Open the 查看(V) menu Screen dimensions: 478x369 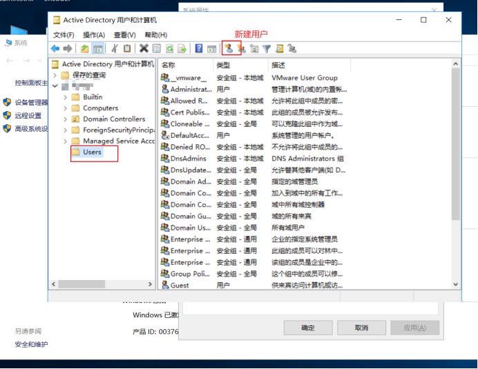124,35
